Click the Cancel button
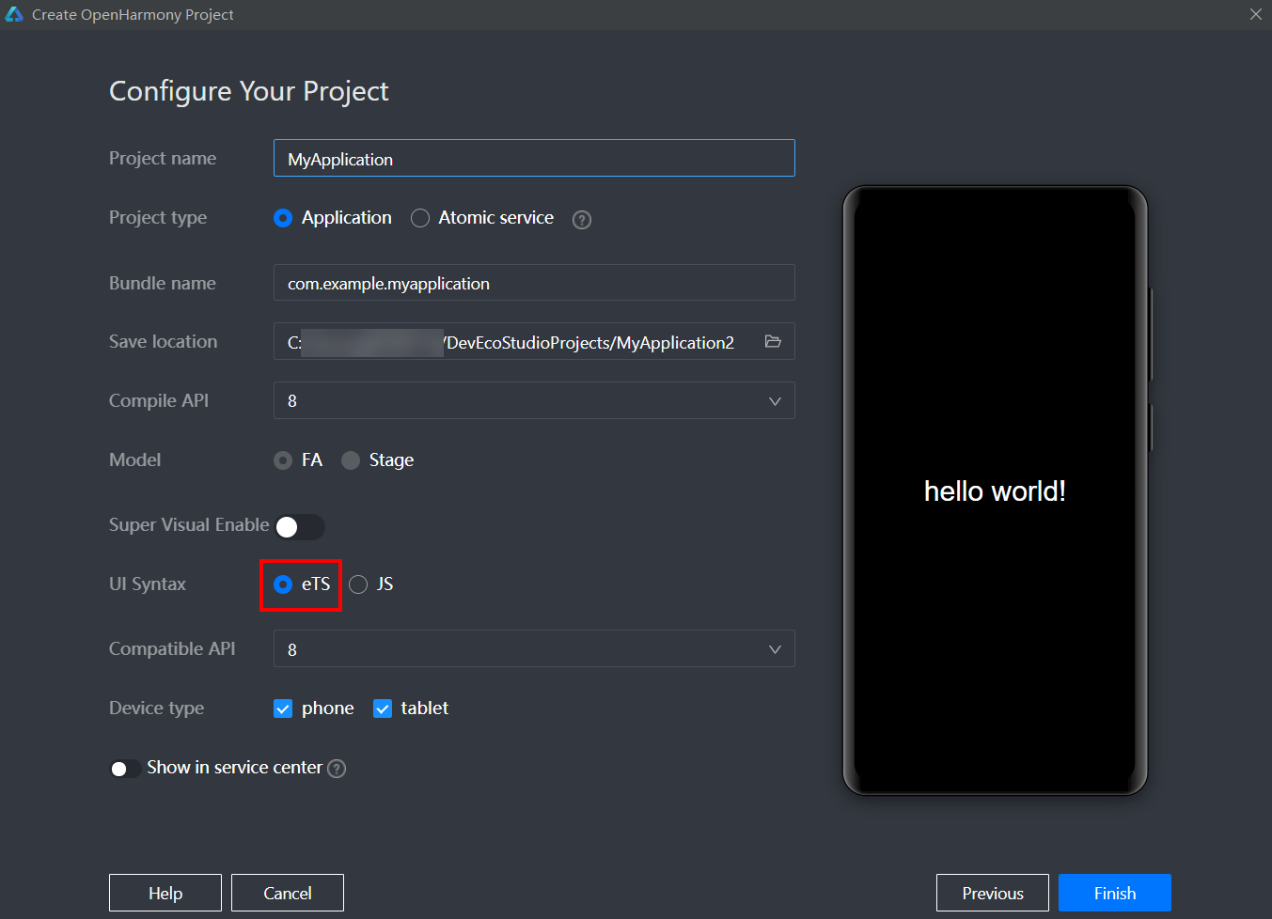Screen dimensions: 1272x919 [x=288, y=893]
